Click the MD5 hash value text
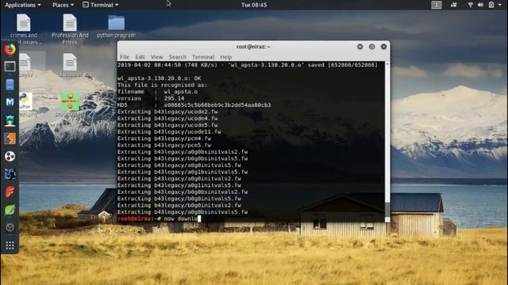This screenshot has height=285, width=508. (x=217, y=105)
